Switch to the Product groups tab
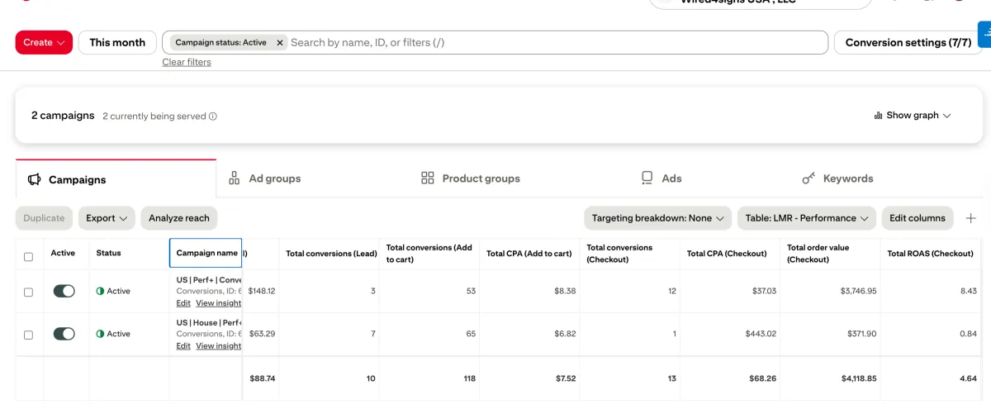Viewport: 991px width, 409px height. tap(471, 178)
